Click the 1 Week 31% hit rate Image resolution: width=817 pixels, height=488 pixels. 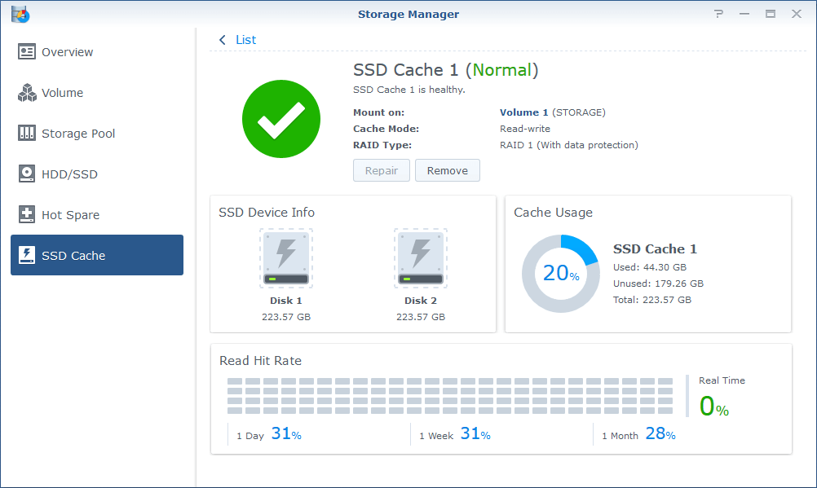(455, 434)
